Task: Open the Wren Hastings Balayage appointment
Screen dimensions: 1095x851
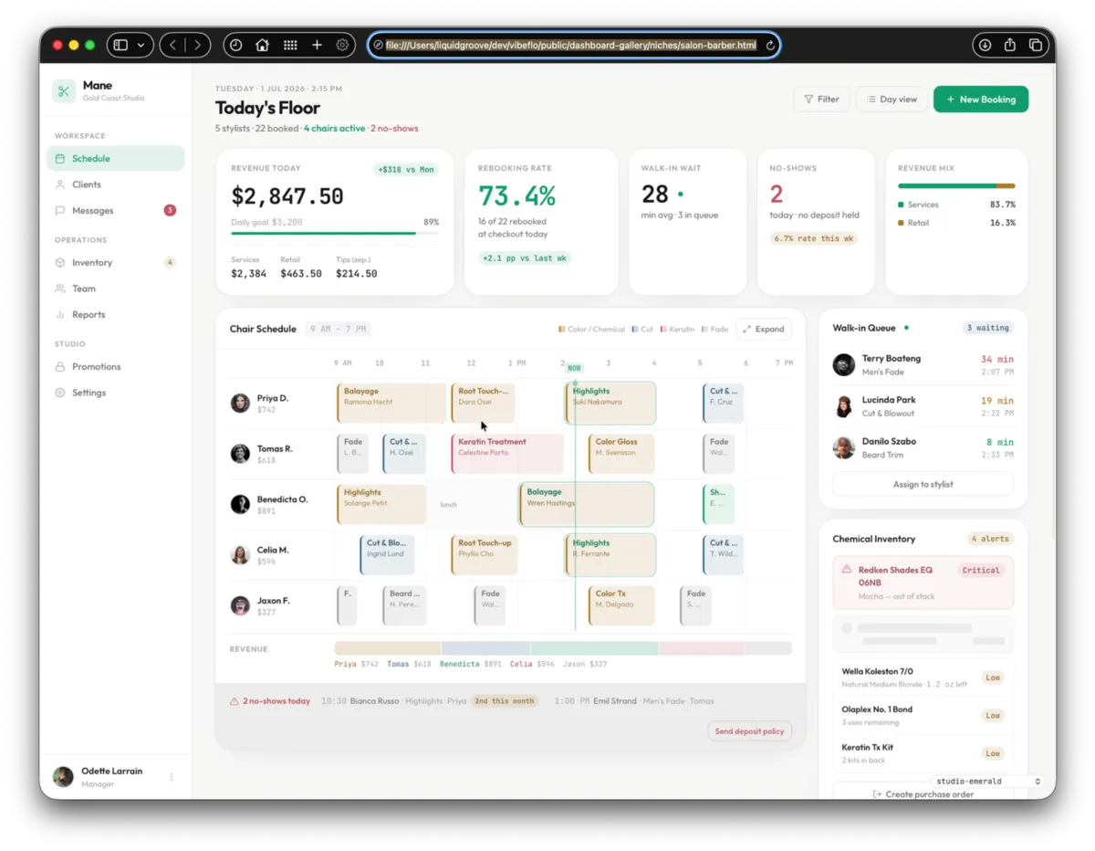Action: click(587, 504)
